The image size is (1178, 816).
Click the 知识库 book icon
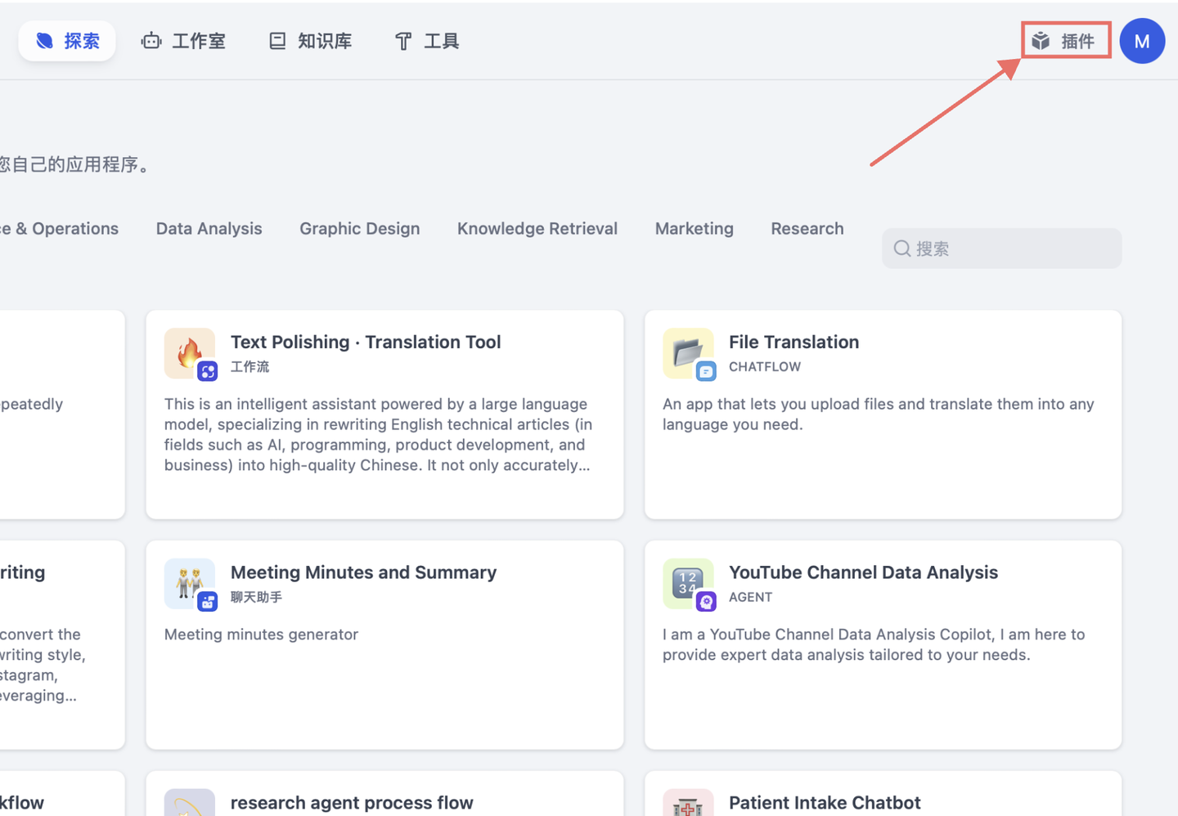(x=276, y=40)
